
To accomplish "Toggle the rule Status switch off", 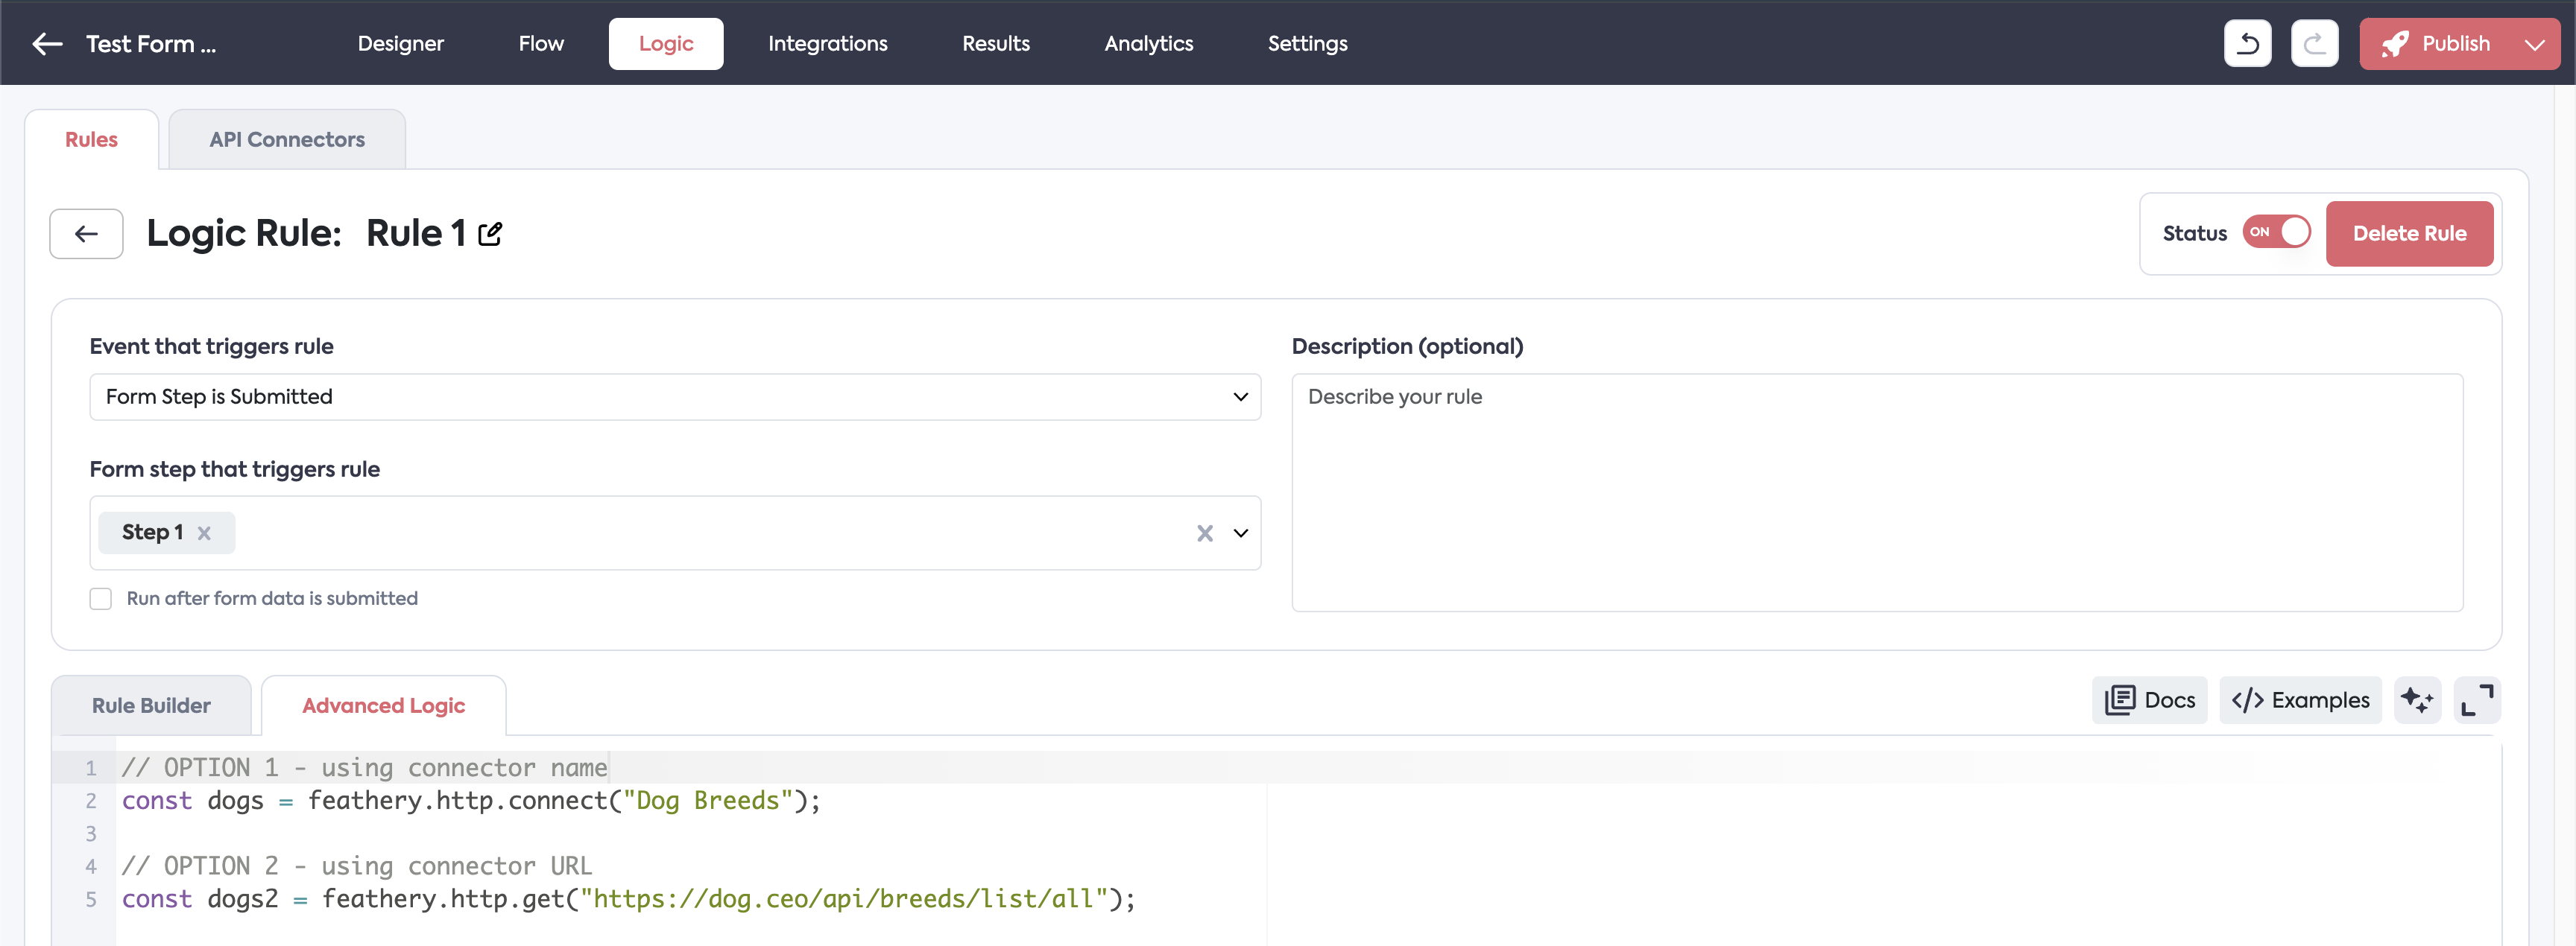I will (2276, 232).
